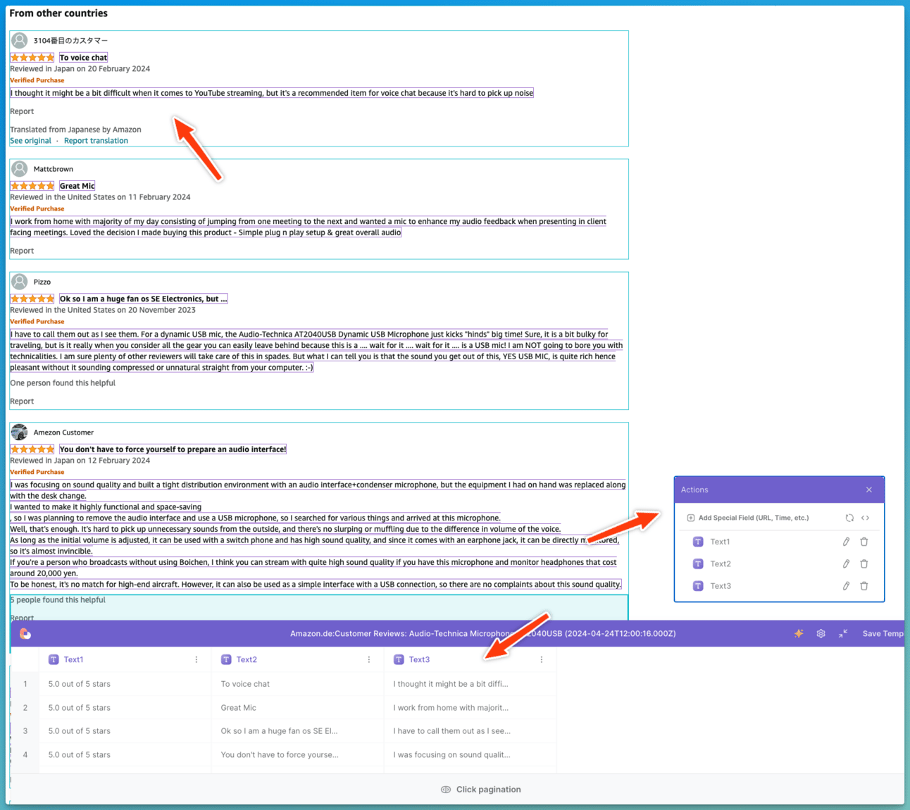This screenshot has height=810, width=910.
Task: Click the extension logo icon in the purple bar
Action: coord(25,634)
